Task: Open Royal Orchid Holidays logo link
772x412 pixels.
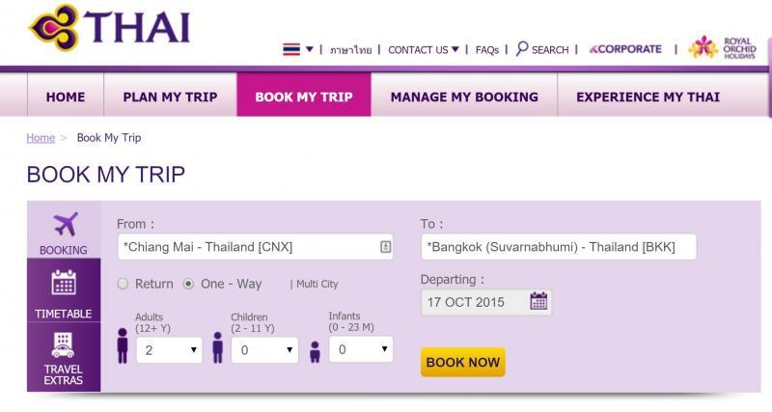Action: (x=722, y=47)
